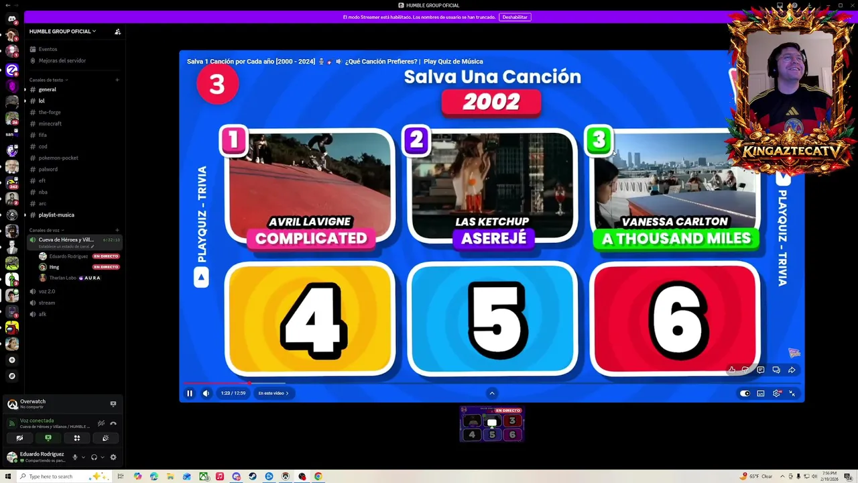Expand the chevron below the video
Screen dimensions: 858x483
point(491,393)
